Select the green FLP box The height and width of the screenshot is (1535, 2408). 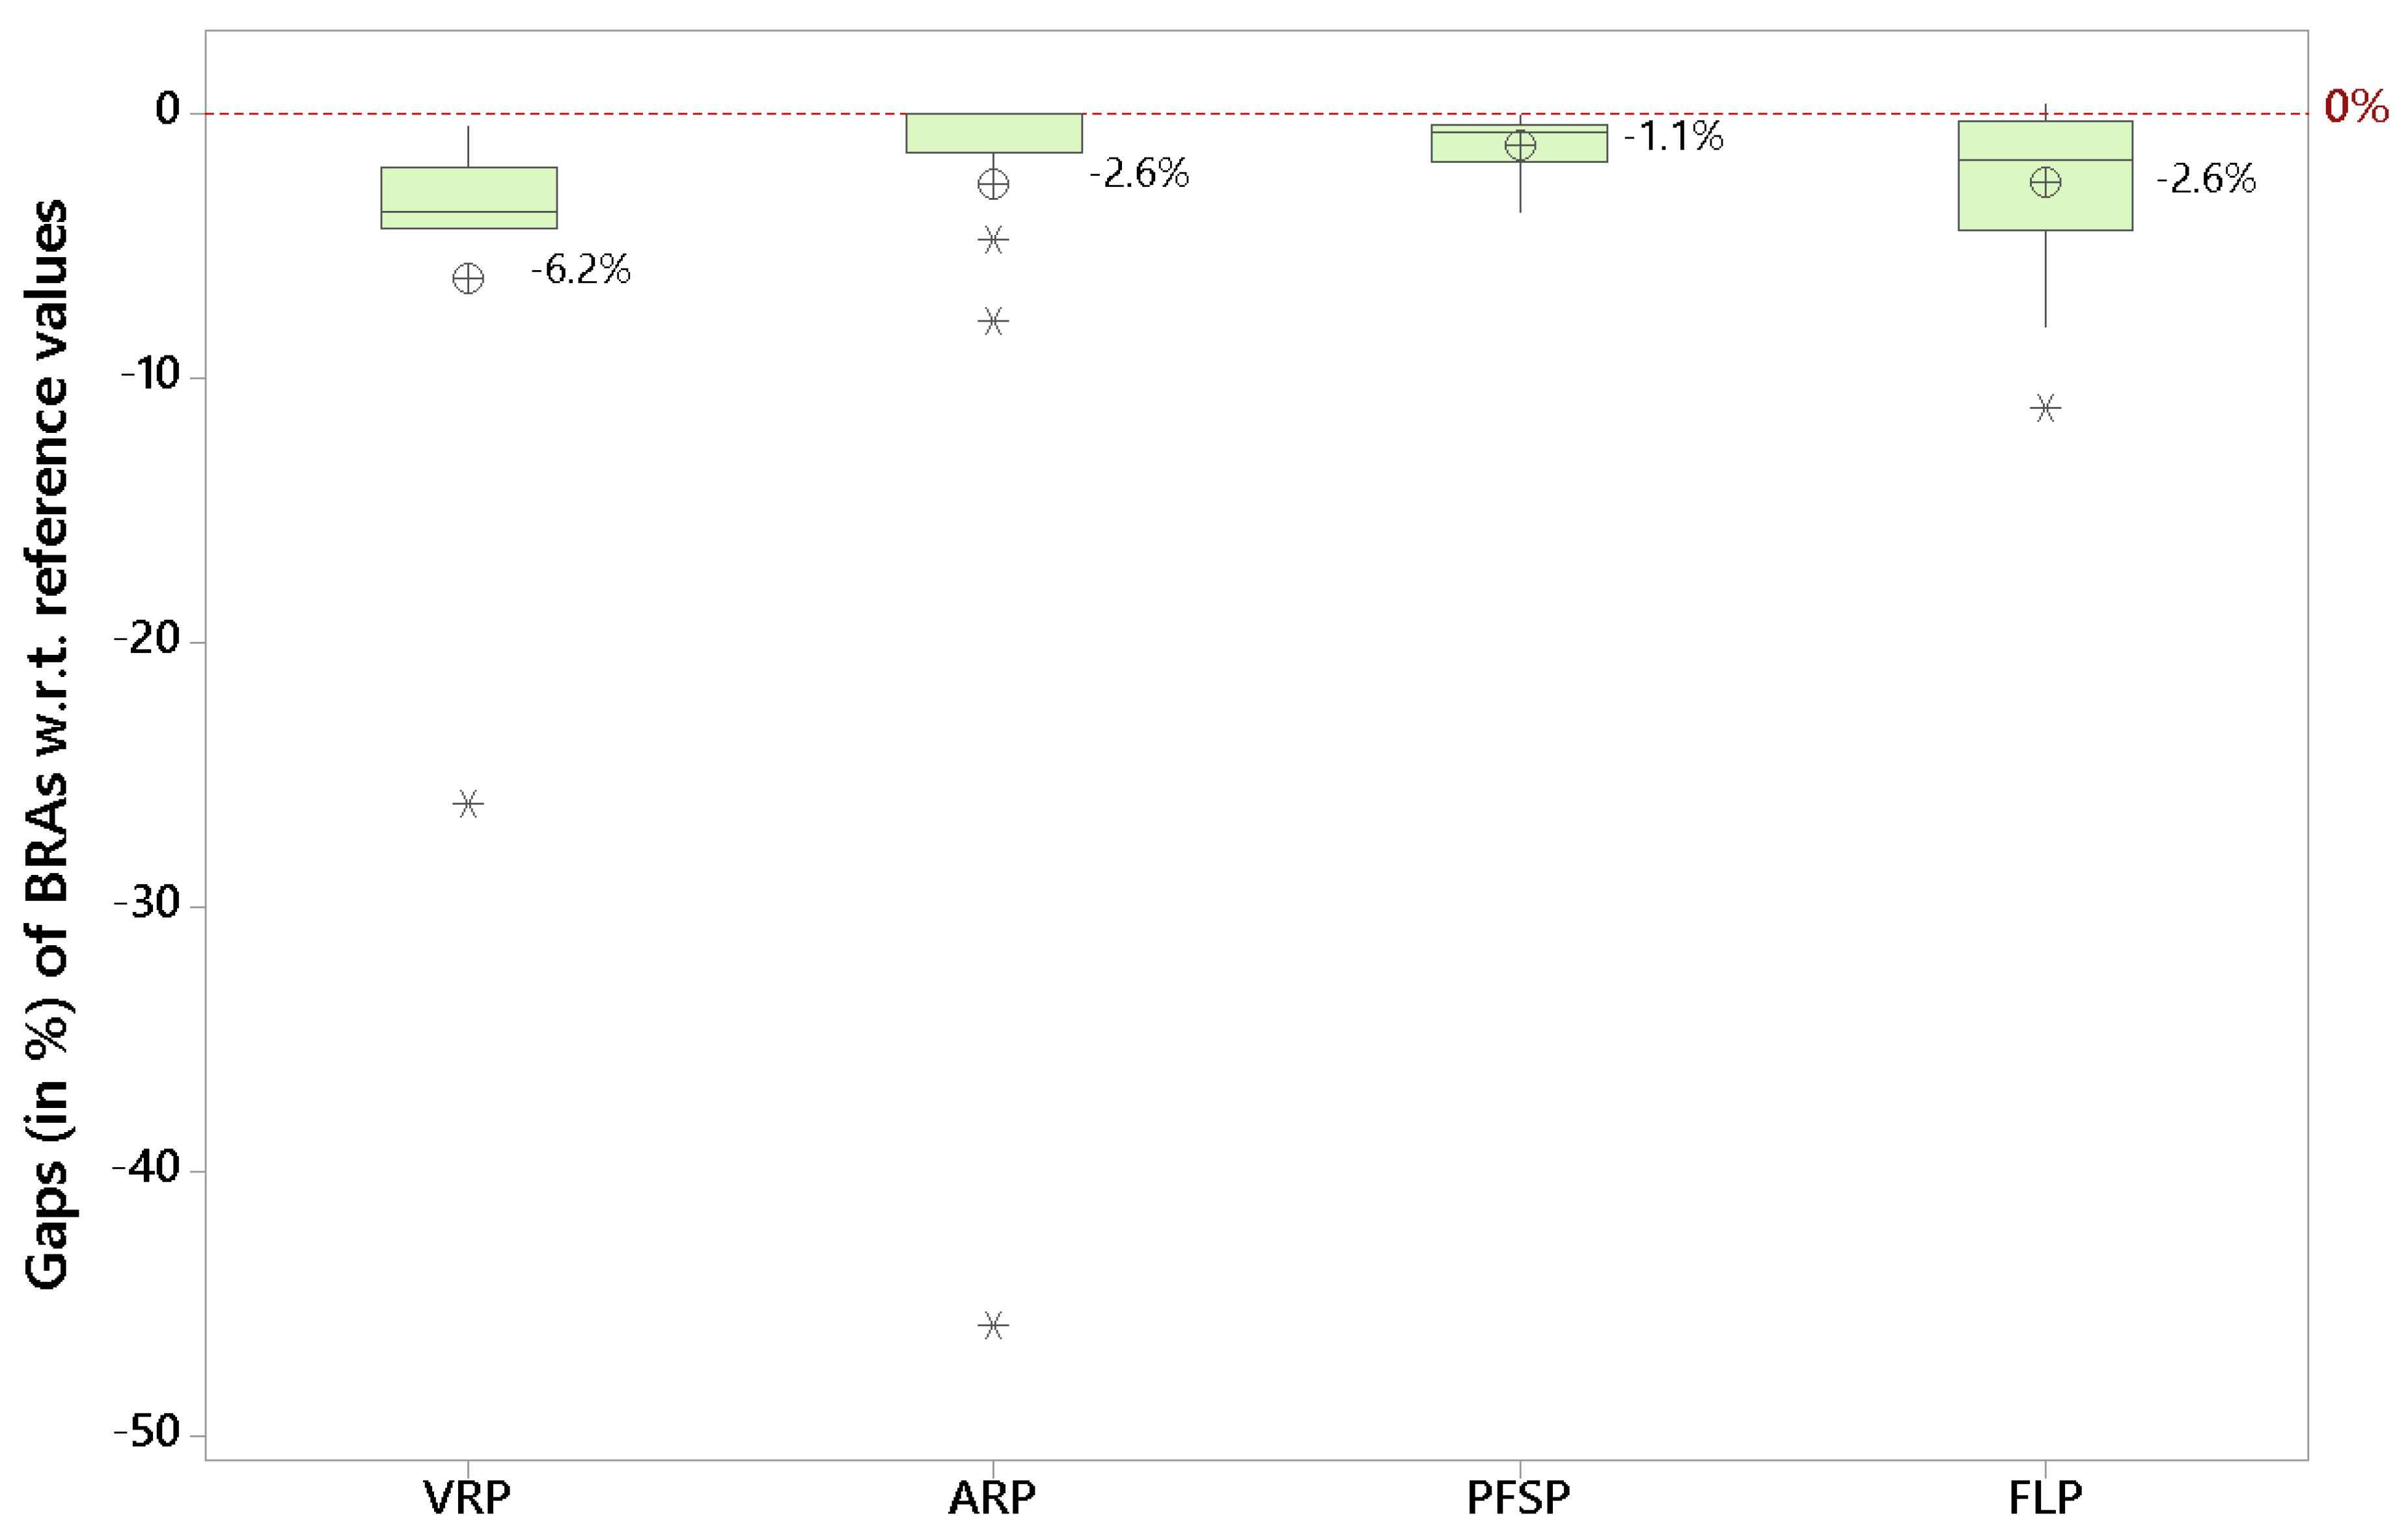(x=2045, y=205)
